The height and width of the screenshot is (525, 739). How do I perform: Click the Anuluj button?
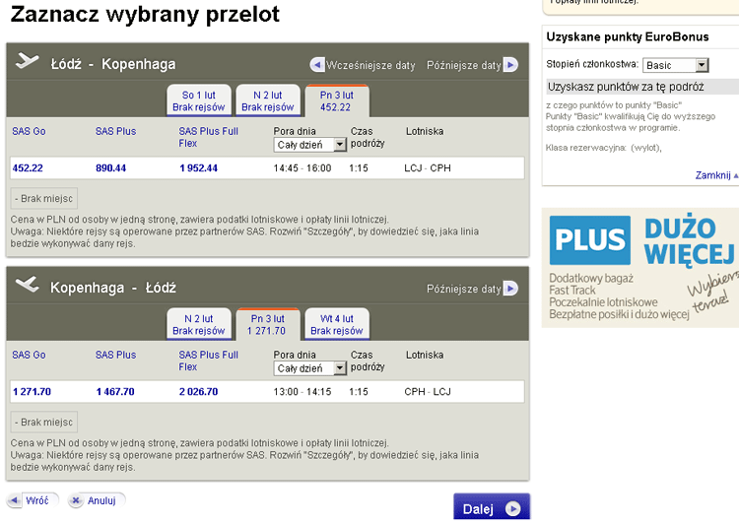point(97,500)
